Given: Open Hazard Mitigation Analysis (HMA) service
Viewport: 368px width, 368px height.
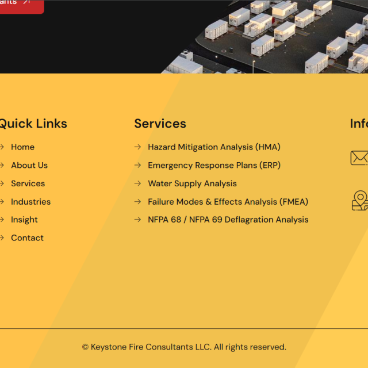Looking at the screenshot, I should point(214,147).
